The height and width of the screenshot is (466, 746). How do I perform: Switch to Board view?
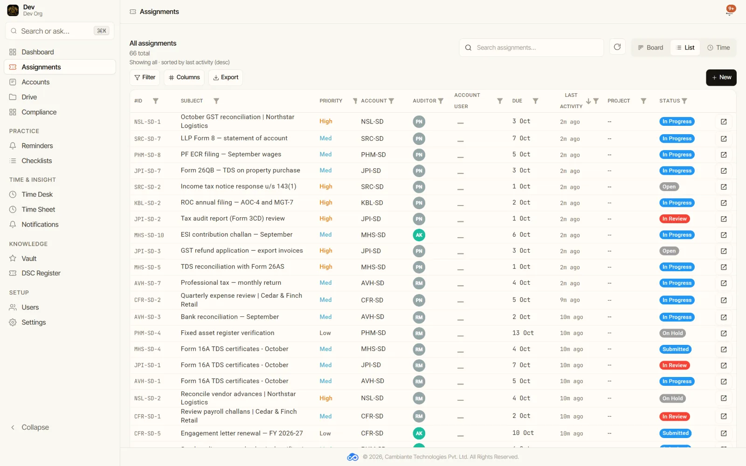point(650,48)
